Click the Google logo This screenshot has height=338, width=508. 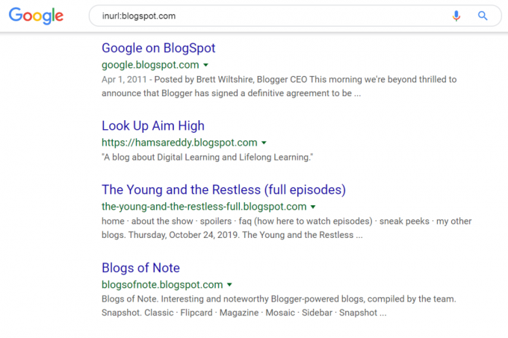coord(36,16)
